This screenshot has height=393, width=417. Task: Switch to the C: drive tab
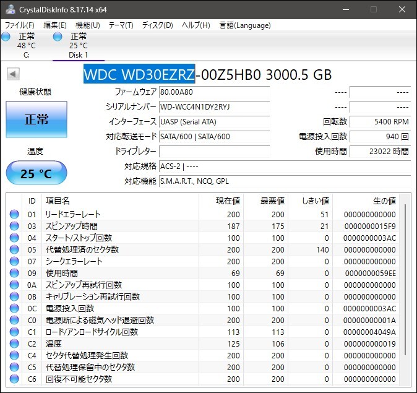tap(26, 45)
